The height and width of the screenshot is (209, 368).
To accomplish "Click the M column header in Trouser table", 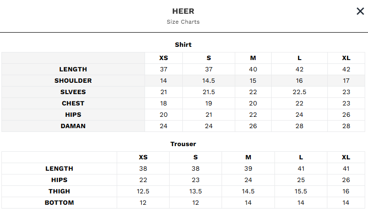I will point(248,157).
